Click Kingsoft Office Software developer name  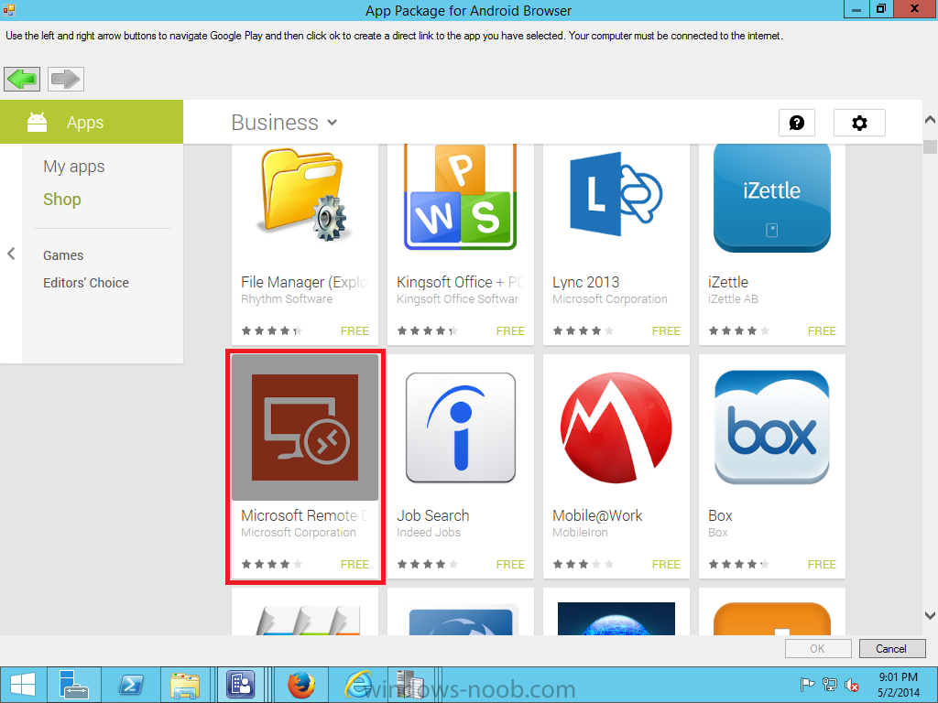point(457,299)
